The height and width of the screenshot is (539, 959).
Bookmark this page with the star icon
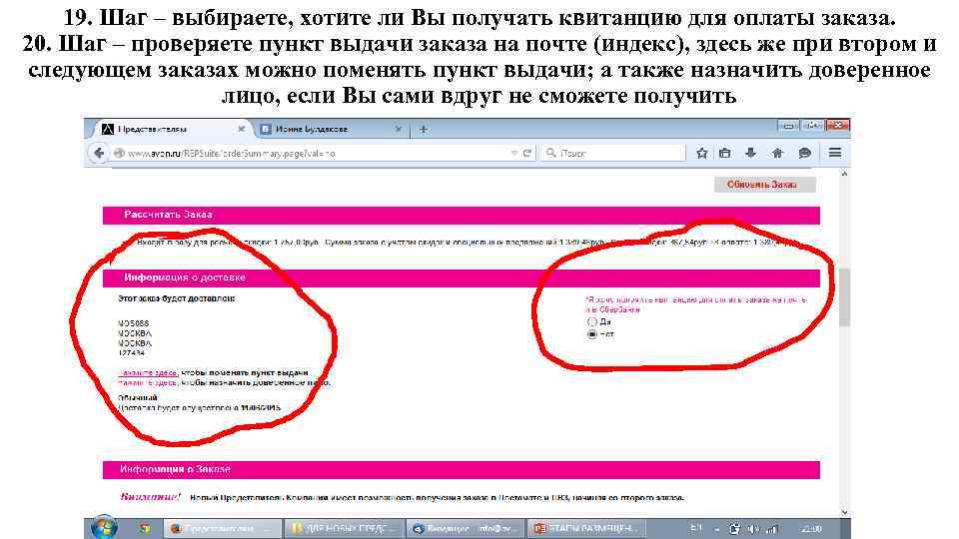point(701,153)
